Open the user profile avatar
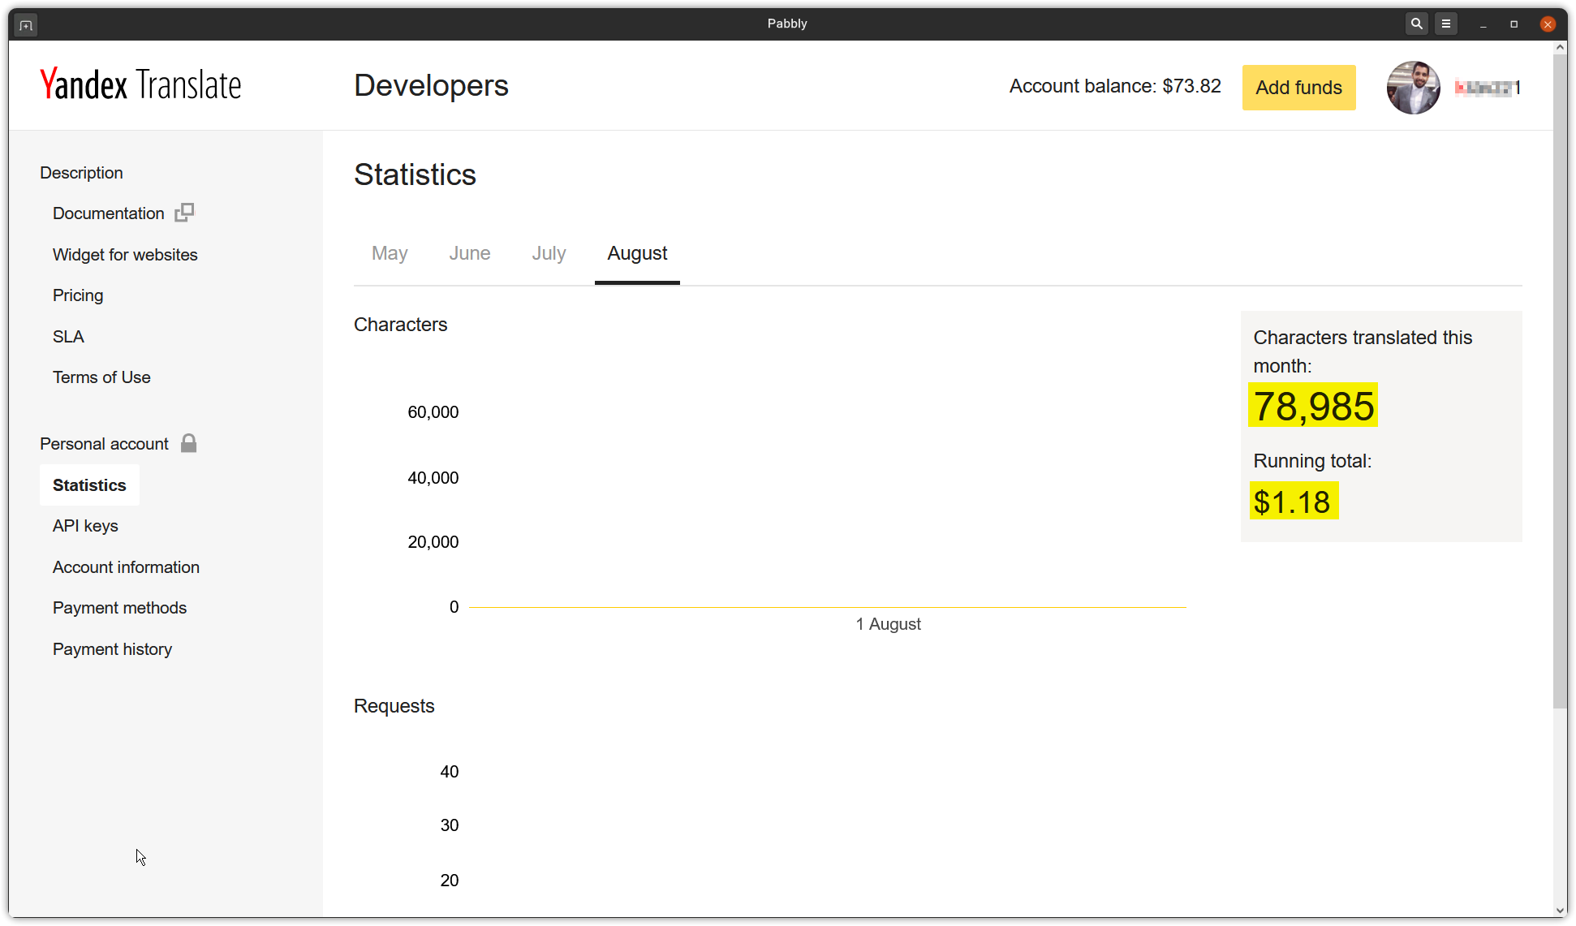The image size is (1576, 926). pos(1413,88)
